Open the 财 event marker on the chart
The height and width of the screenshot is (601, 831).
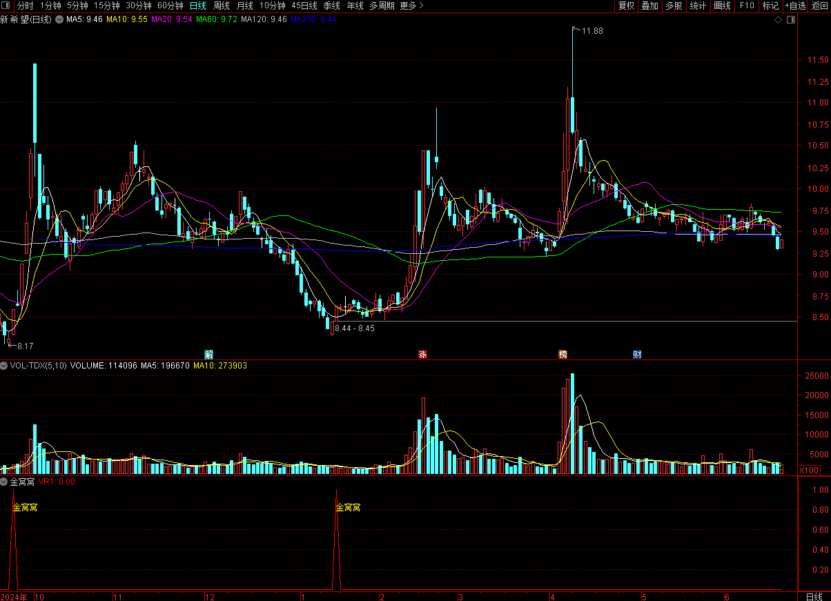point(638,355)
